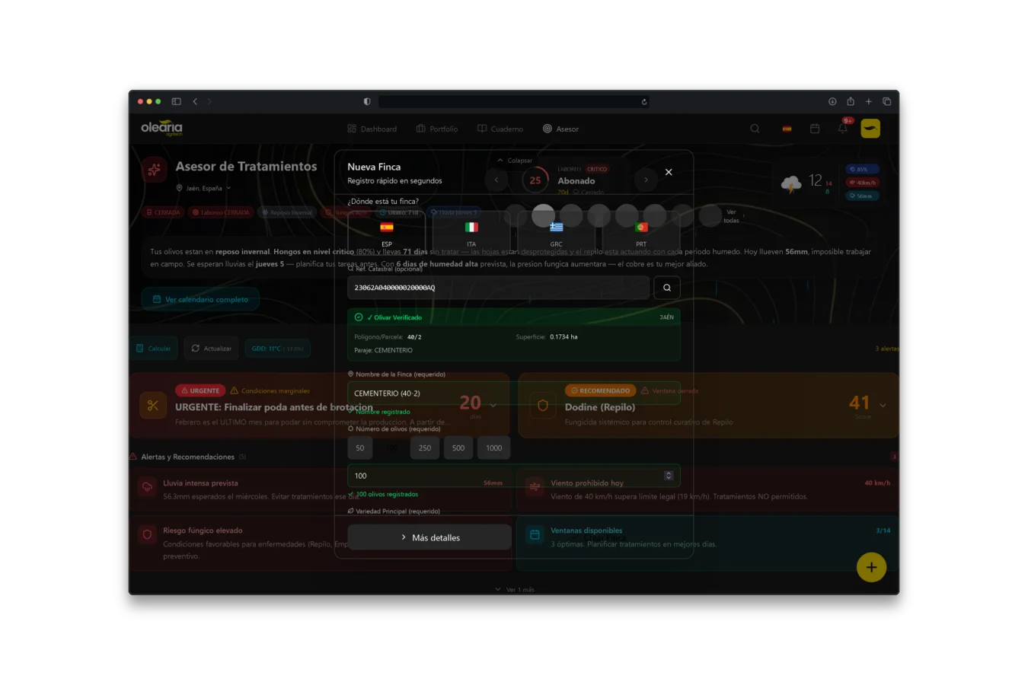Click the search icon in top navigation
1028x685 pixels.
click(755, 129)
